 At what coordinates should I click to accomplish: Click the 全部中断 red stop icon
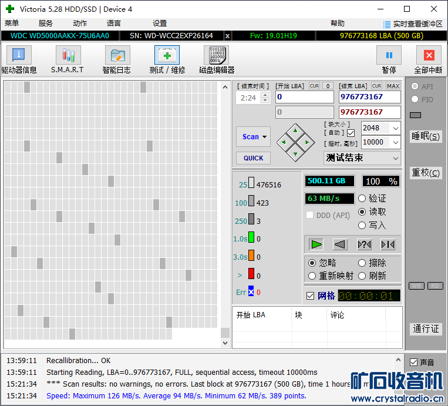[x=429, y=55]
